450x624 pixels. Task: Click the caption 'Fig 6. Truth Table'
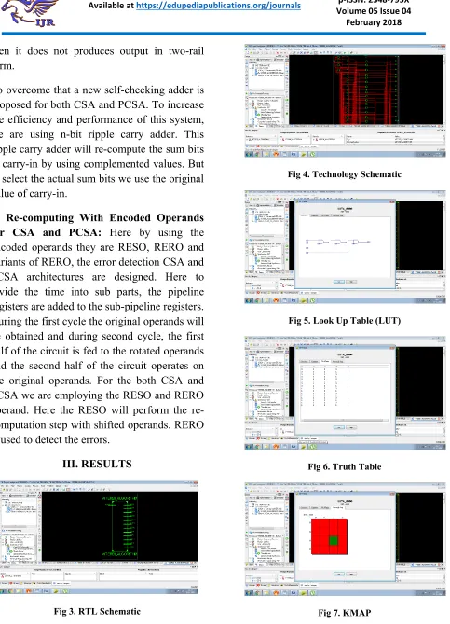345,466
